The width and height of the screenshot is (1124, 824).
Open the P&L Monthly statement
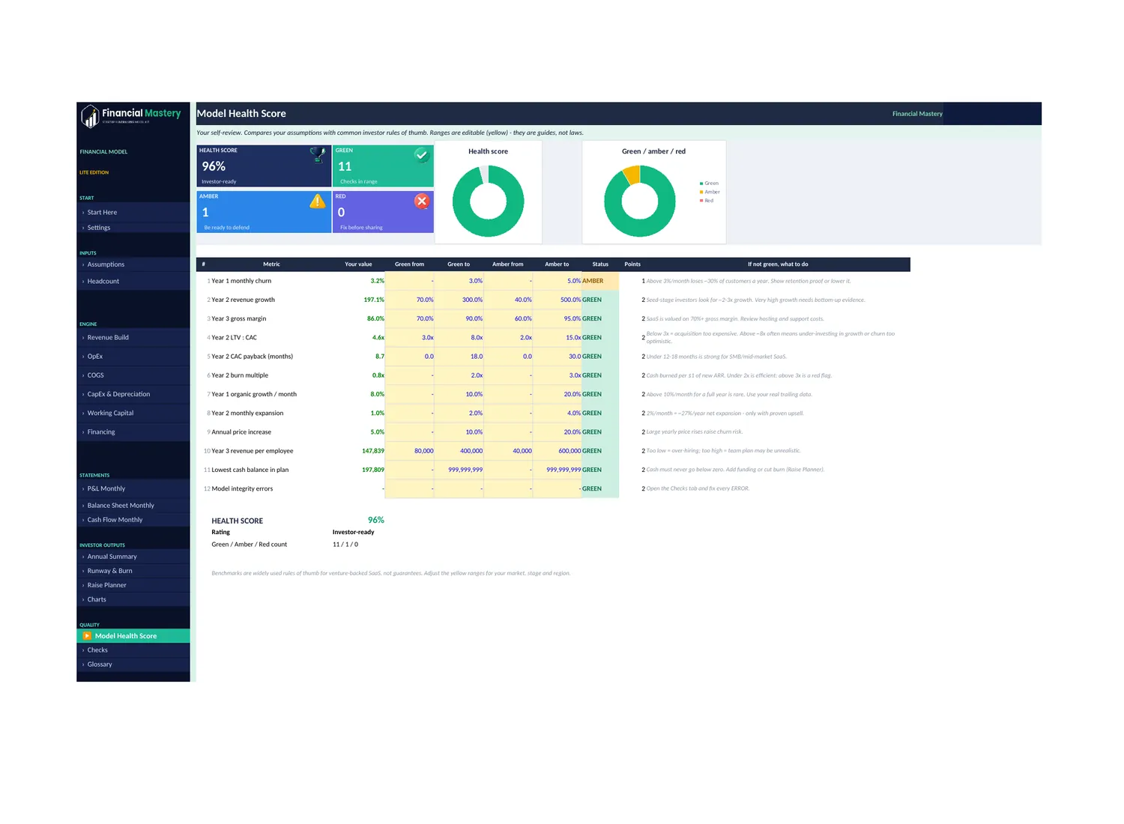(133, 488)
